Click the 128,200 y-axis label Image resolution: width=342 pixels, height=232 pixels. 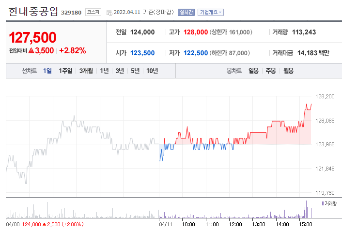(325, 96)
